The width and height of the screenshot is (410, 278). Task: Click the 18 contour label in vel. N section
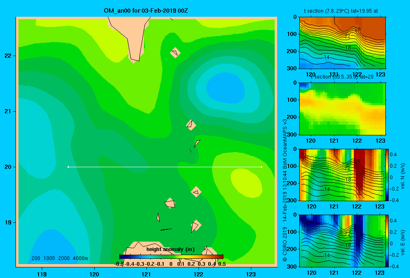point(348,180)
